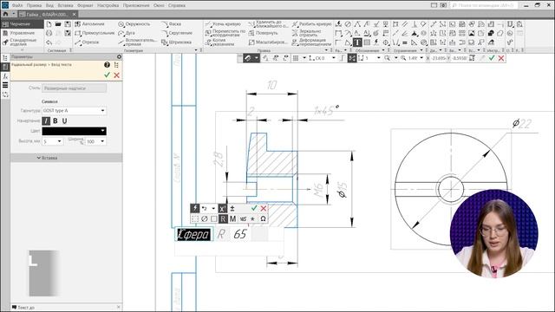Viewport: 555px width, 312px height.
Task: Open the undo dropdown arrow in text popup
Action: [213, 208]
